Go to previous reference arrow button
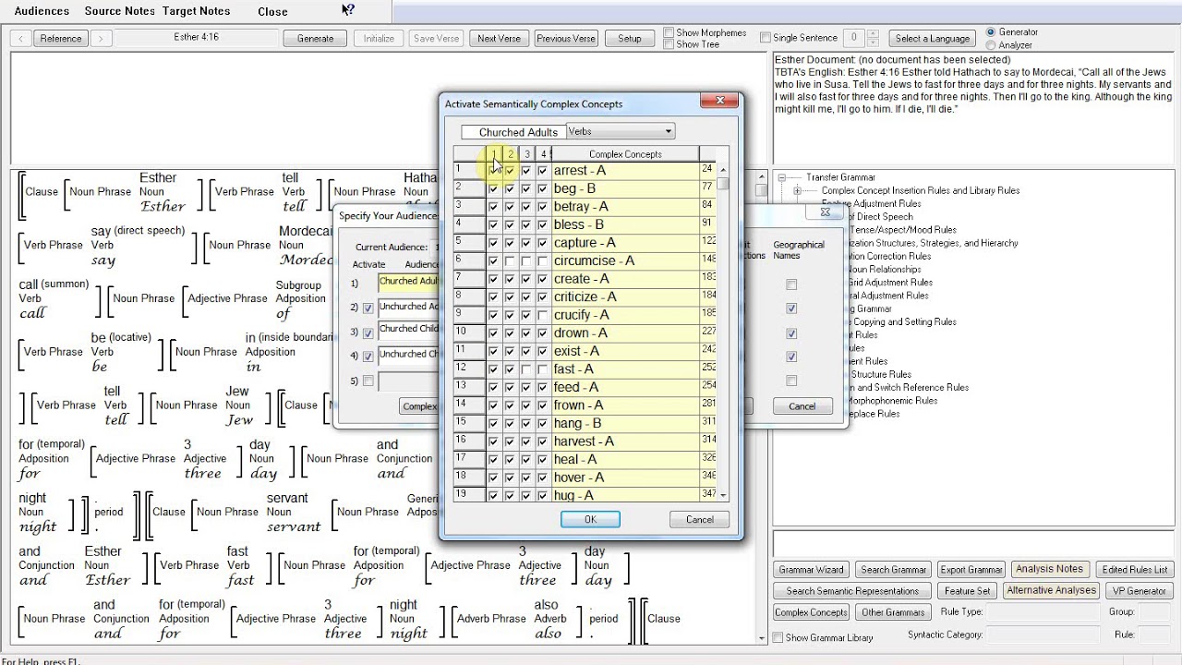 click(22, 39)
